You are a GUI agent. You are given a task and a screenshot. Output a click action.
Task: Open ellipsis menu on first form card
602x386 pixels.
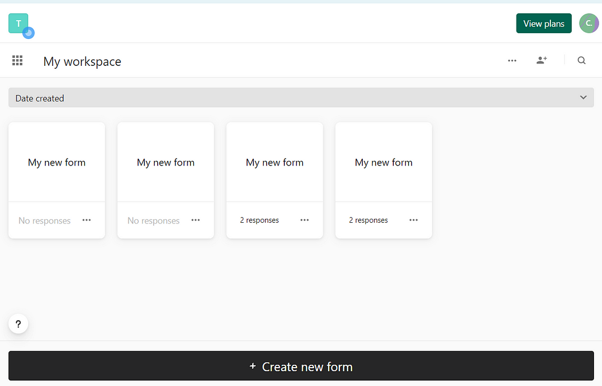tap(87, 220)
